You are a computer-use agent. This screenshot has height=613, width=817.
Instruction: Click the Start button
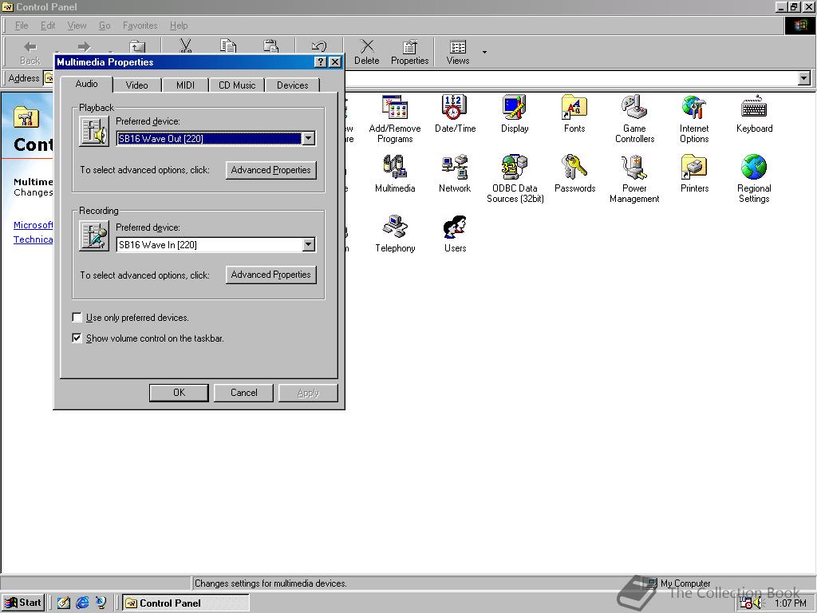(23, 603)
